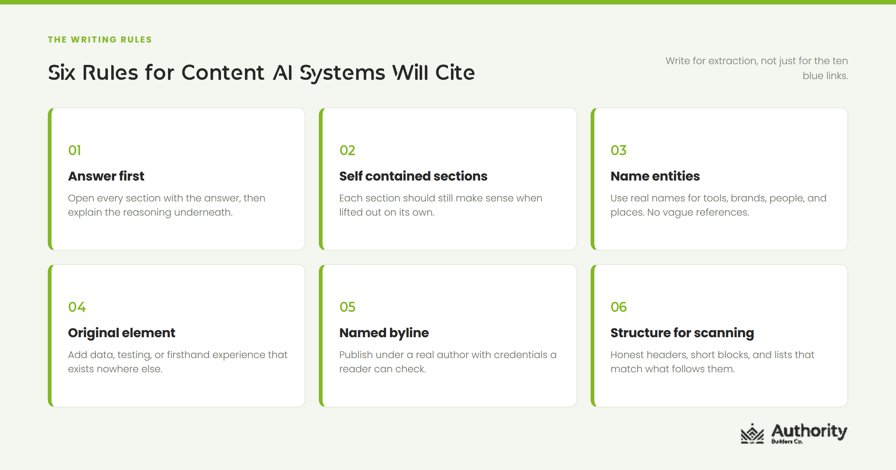Image resolution: width=896 pixels, height=470 pixels.
Task: Click the Authority Builders crown logo icon
Action: coord(752,433)
